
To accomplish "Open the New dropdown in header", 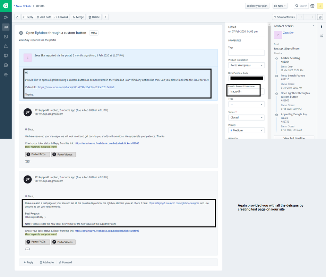I will click(x=280, y=6).
